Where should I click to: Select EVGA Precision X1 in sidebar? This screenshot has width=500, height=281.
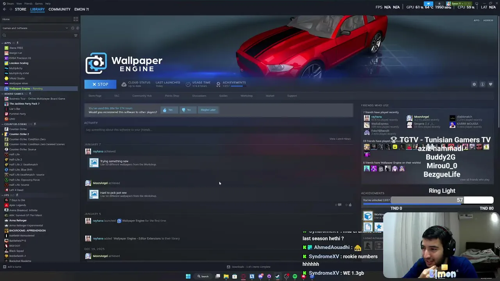click(x=20, y=58)
